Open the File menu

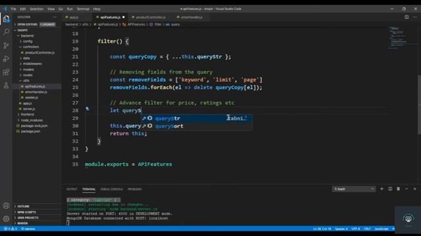pyautogui.click(x=13, y=9)
